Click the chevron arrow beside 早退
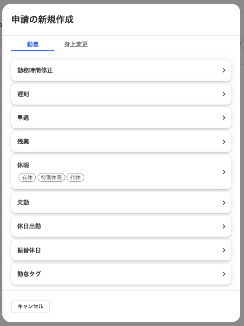The width and height of the screenshot is (244, 326). pyautogui.click(x=224, y=118)
